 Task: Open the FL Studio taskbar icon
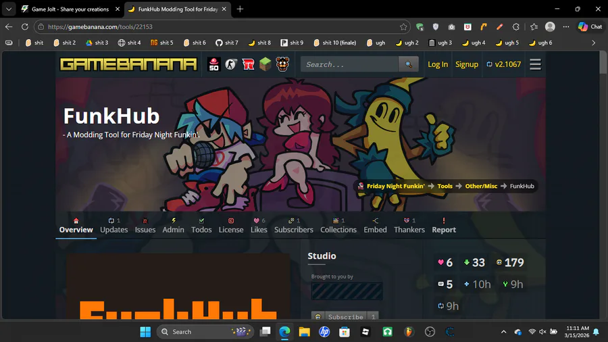point(409,332)
